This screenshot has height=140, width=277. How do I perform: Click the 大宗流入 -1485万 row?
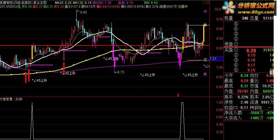(249, 118)
